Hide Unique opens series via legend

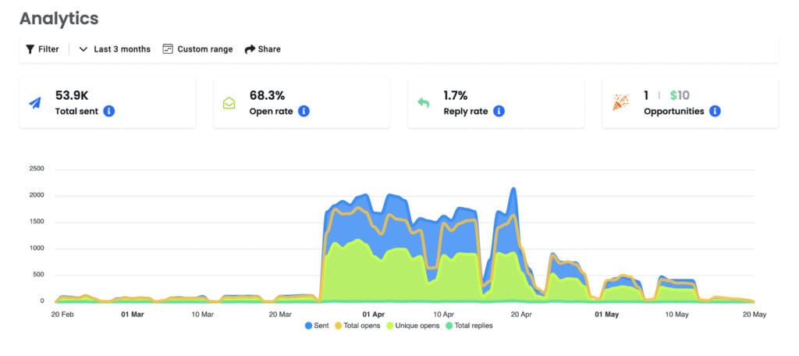(x=414, y=326)
